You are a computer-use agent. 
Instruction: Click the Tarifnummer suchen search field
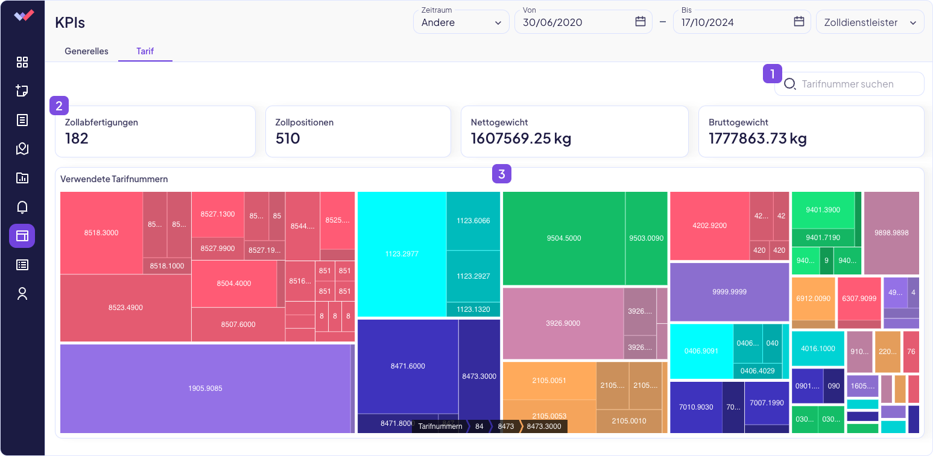click(856, 84)
